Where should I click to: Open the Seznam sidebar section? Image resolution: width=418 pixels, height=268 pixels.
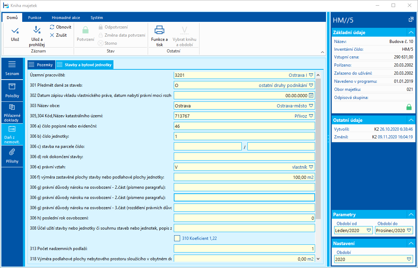(x=12, y=68)
